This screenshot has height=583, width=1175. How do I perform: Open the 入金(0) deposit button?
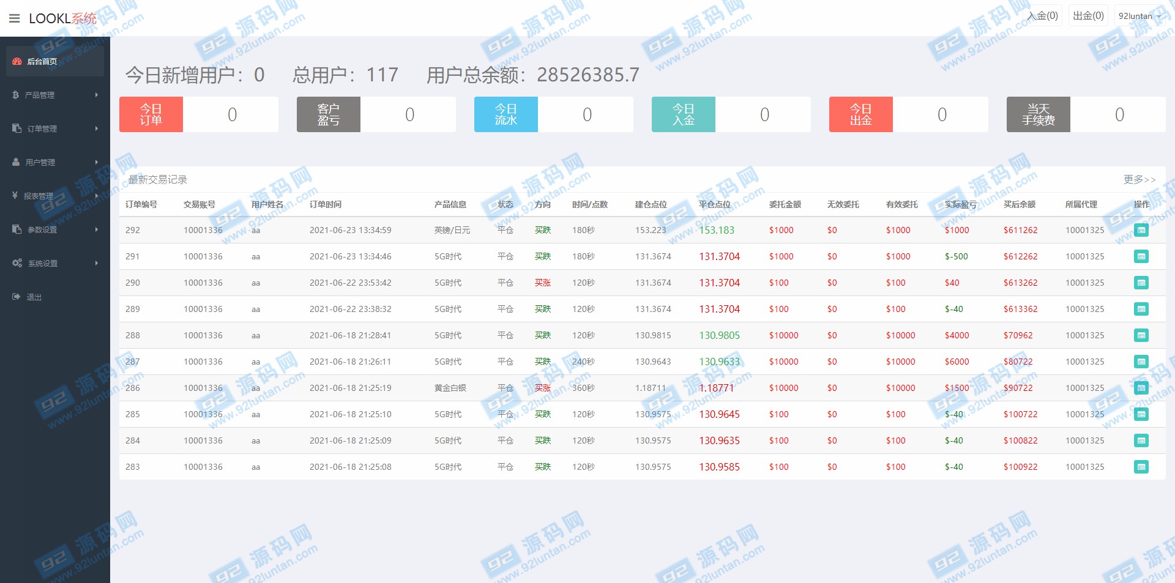pyautogui.click(x=1042, y=16)
